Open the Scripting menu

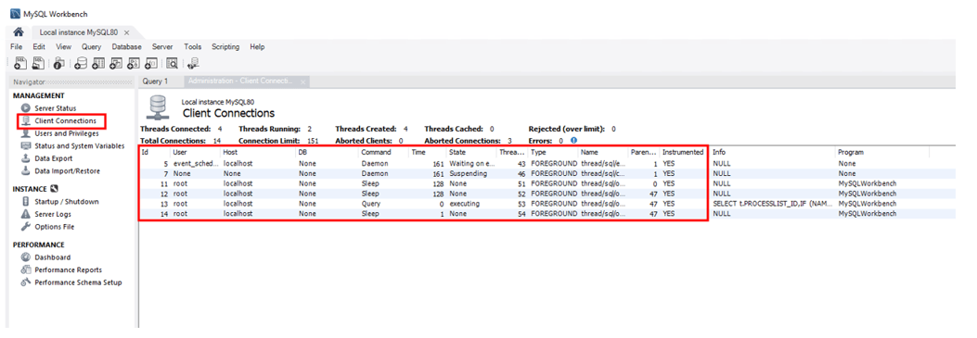click(x=225, y=46)
